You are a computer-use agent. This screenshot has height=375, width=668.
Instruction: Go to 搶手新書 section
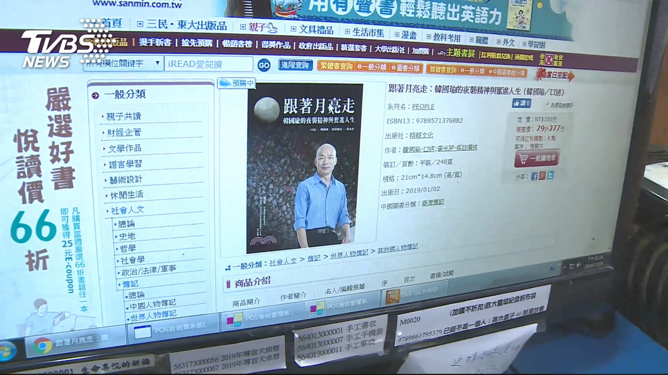click(155, 42)
